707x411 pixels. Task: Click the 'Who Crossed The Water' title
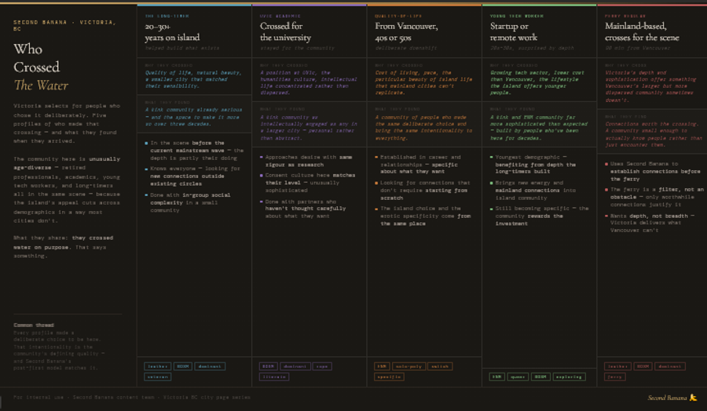point(41,67)
